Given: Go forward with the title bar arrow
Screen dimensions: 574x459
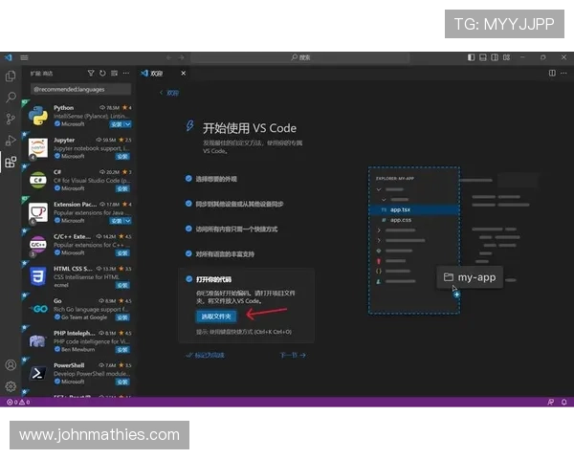Looking at the screenshot, I should click(181, 57).
